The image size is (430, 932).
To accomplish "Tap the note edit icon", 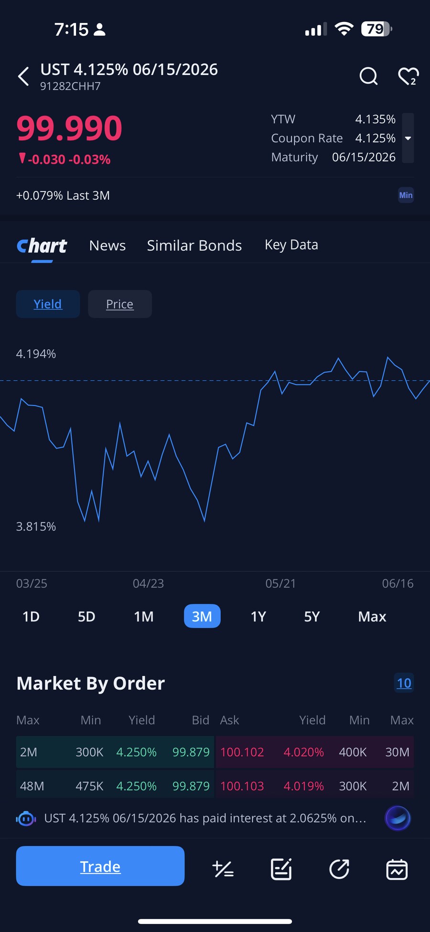I will pyautogui.click(x=281, y=869).
